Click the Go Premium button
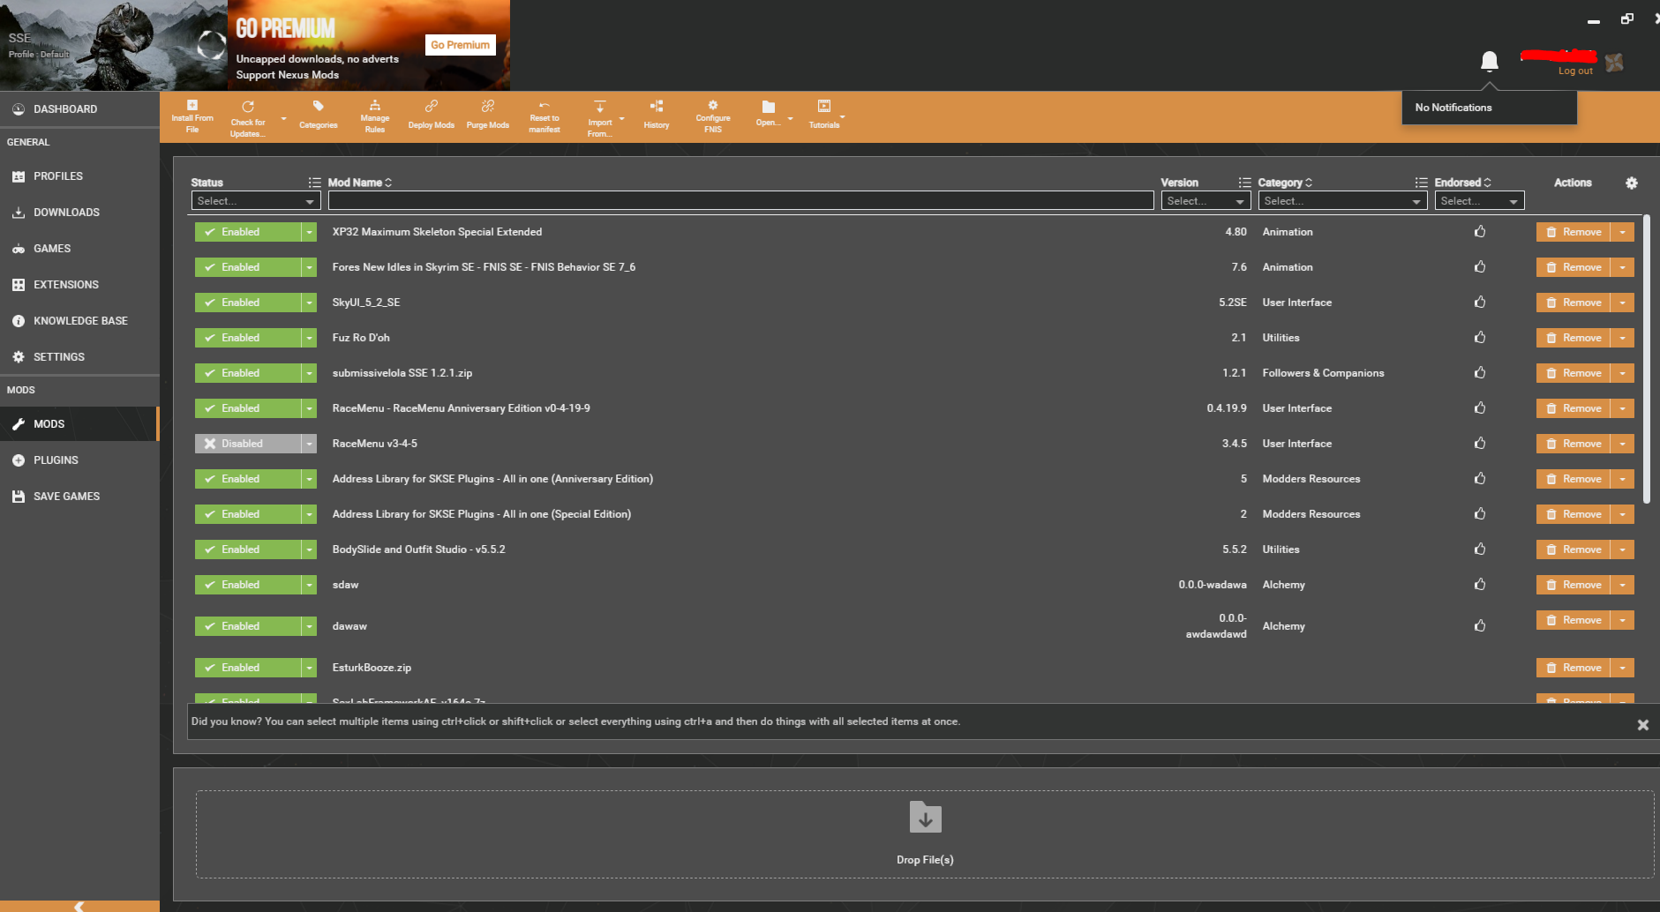The width and height of the screenshot is (1660, 912). click(x=460, y=45)
